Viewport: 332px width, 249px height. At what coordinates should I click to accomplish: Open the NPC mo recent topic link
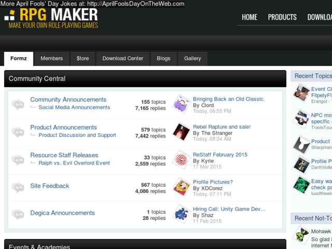[x=322, y=118]
